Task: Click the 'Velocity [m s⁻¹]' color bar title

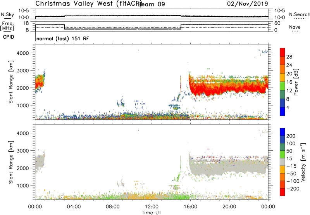Action: (303, 162)
